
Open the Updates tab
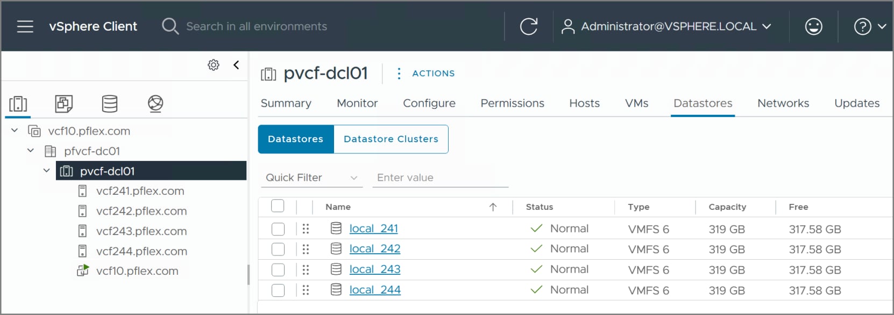857,103
